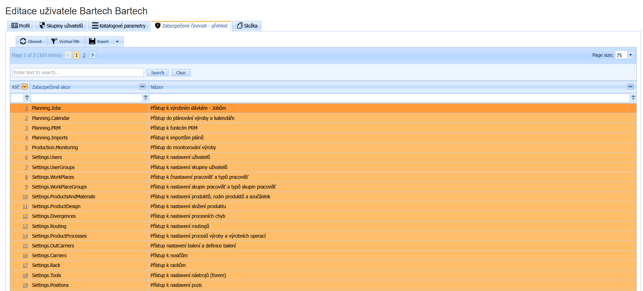Click filter icon of Klíč column
The image size is (643, 291).
pos(27,98)
